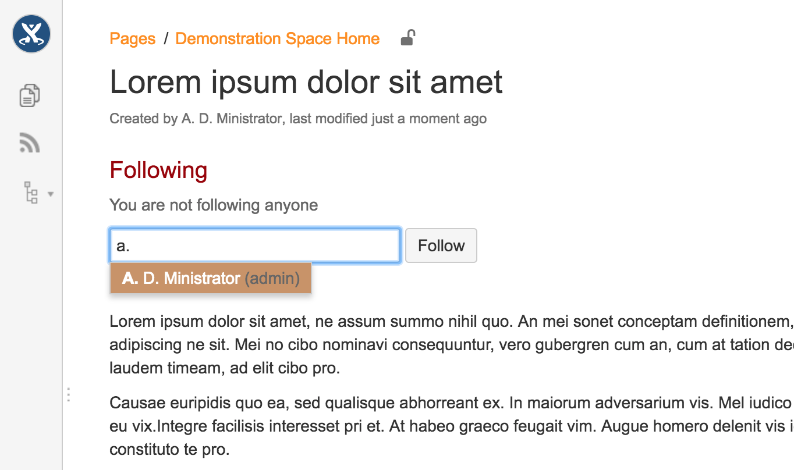Click the XWiki home logo
Viewport: 794px width, 470px height.
click(31, 34)
